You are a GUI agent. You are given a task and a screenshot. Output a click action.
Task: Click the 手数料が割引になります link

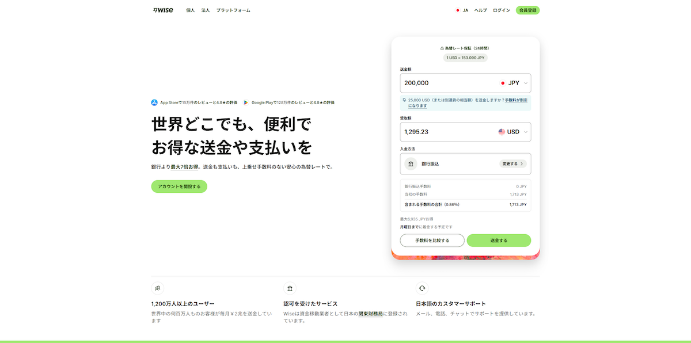pos(468,103)
